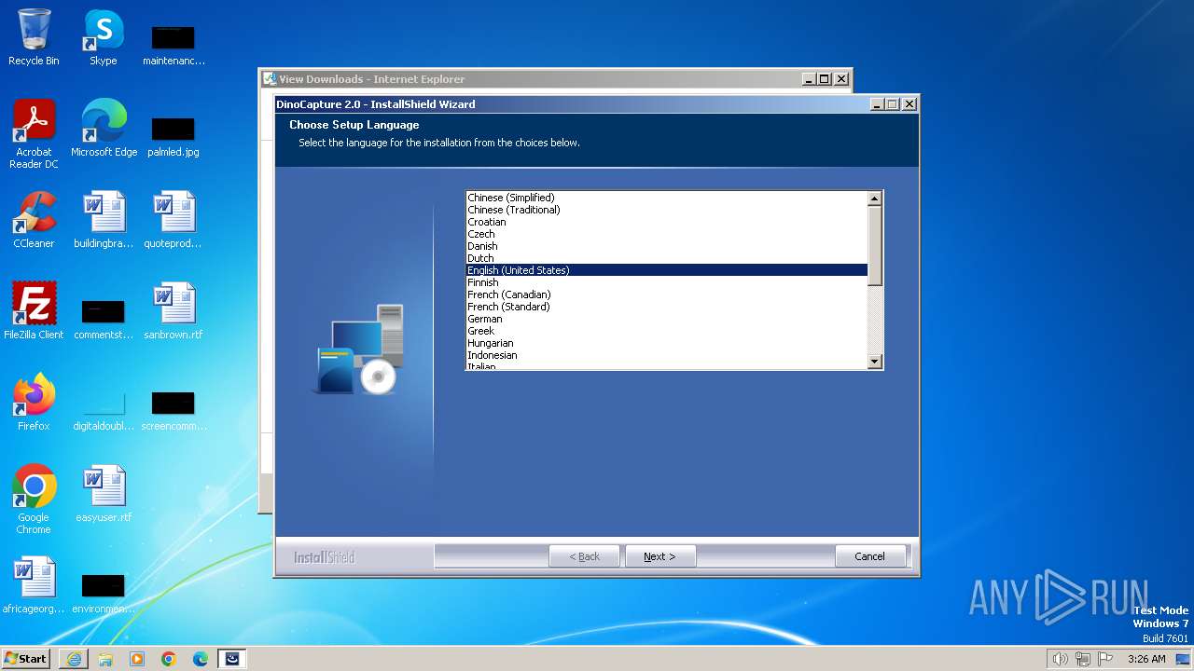Open the easyuser.rtf document icon
Viewport: 1194px width, 671px height.
pyautogui.click(x=104, y=494)
